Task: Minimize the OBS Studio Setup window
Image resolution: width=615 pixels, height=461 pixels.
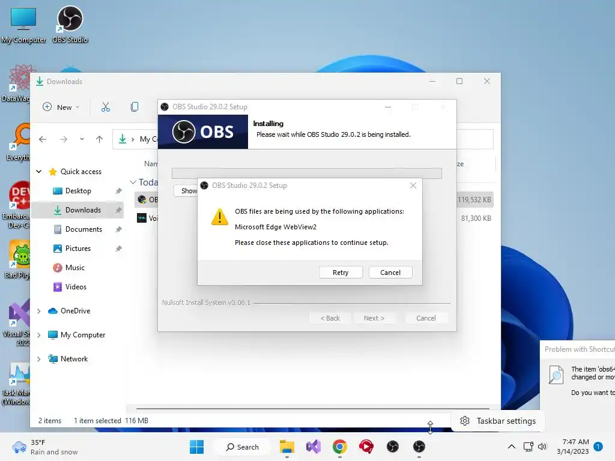Action: (387, 107)
